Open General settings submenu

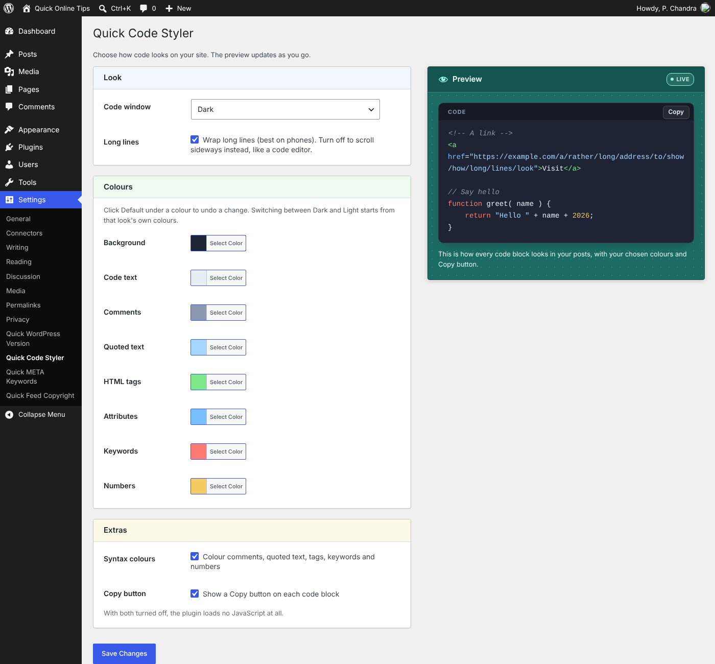[18, 219]
